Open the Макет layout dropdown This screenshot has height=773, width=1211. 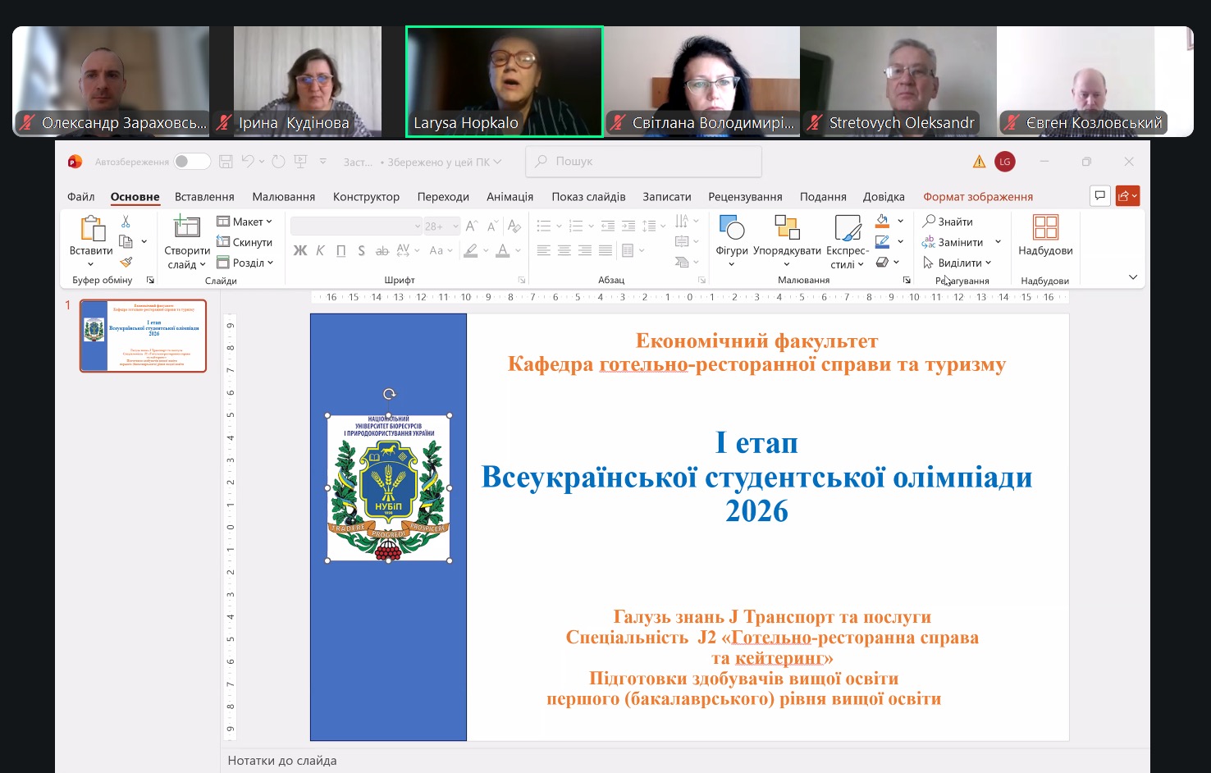click(244, 222)
